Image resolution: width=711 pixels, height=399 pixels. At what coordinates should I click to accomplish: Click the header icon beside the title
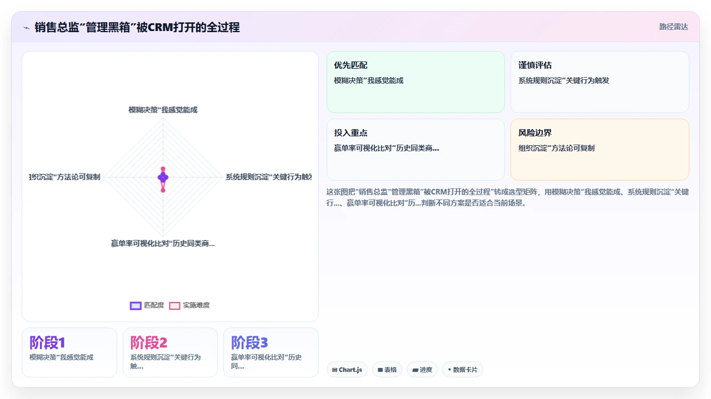pyautogui.click(x=26, y=27)
